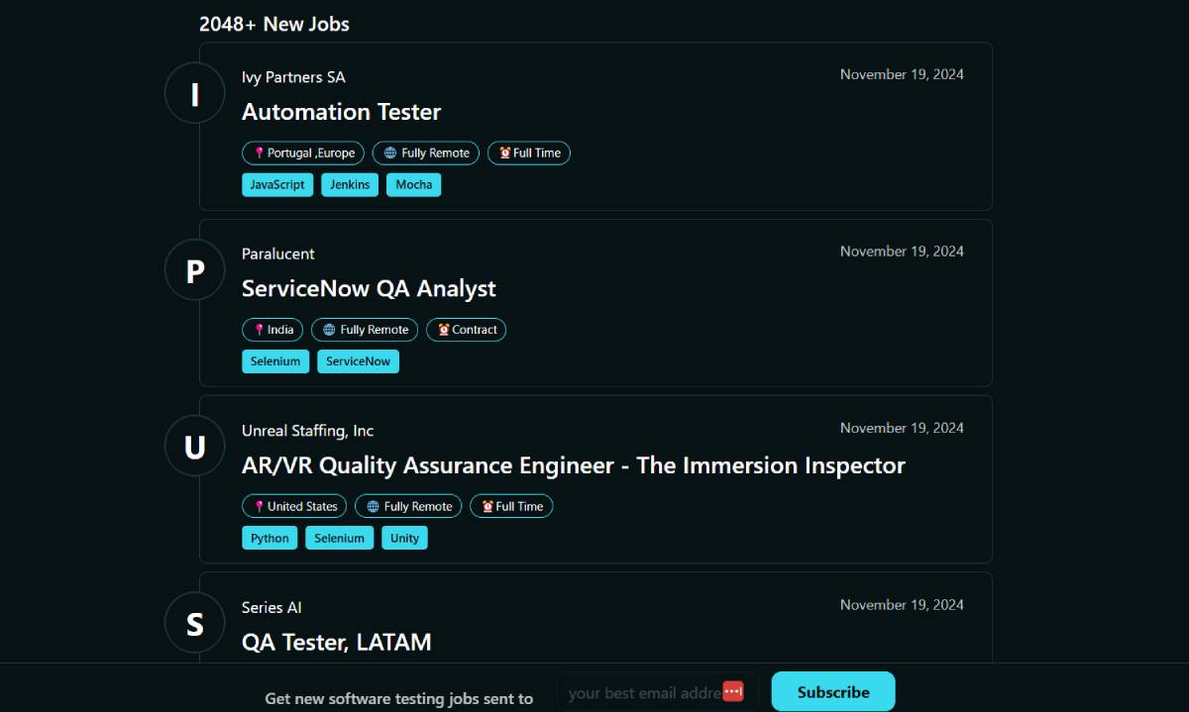The image size is (1189, 712).
Task: Filter by the Jenkins skill tag
Action: (350, 185)
